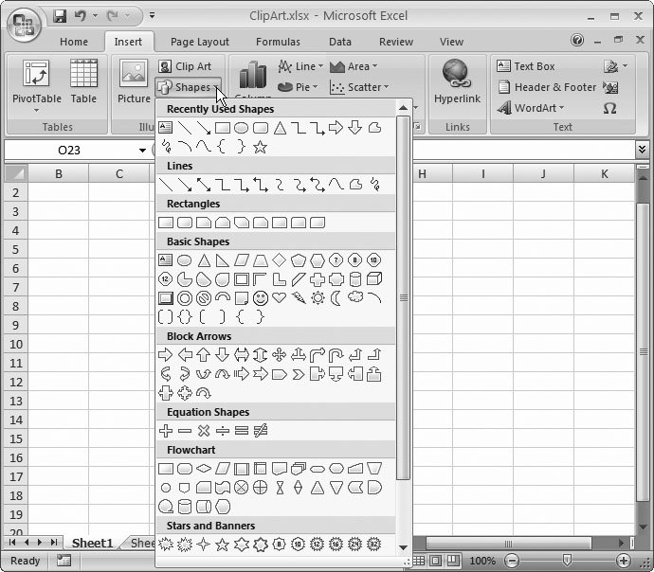Open the Page Layout tab
The image size is (654, 572).
pyautogui.click(x=200, y=42)
